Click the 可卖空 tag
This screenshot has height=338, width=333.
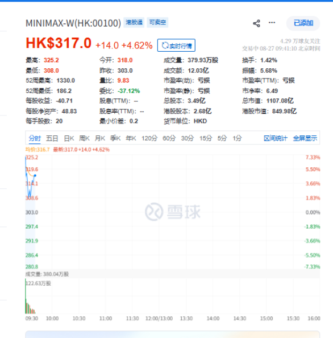click(157, 22)
